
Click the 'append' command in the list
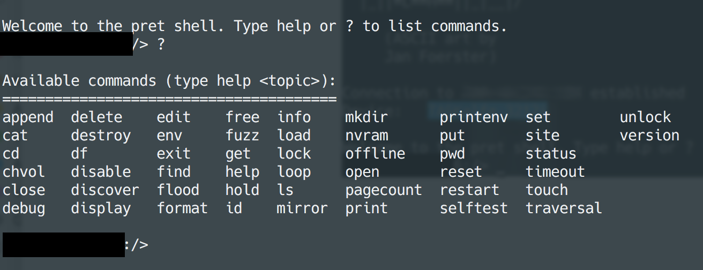28,118
